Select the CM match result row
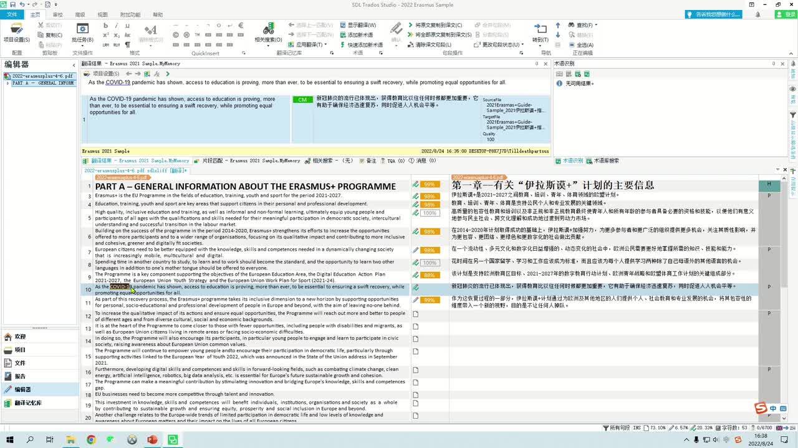The height and width of the screenshot is (448, 798). [x=315, y=119]
